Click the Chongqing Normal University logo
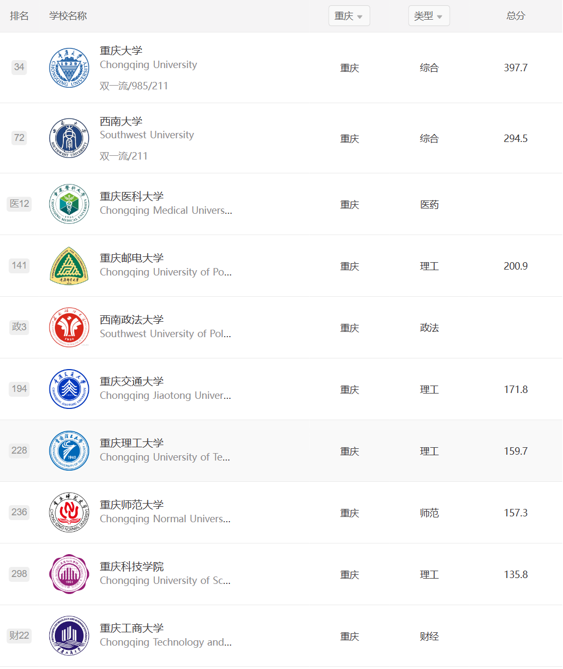This screenshot has width=563, height=669. (x=69, y=513)
